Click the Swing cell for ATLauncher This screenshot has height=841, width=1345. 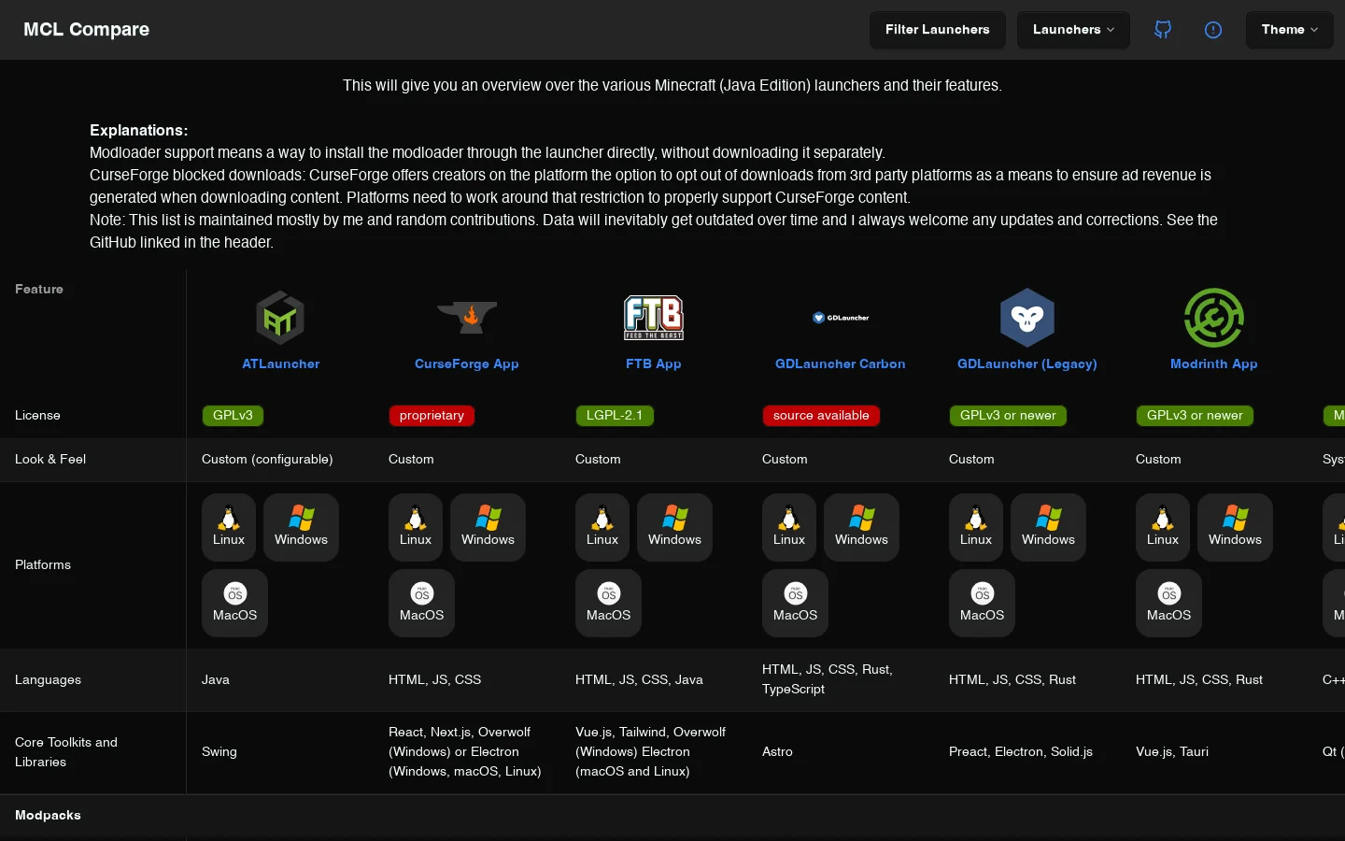[219, 751]
